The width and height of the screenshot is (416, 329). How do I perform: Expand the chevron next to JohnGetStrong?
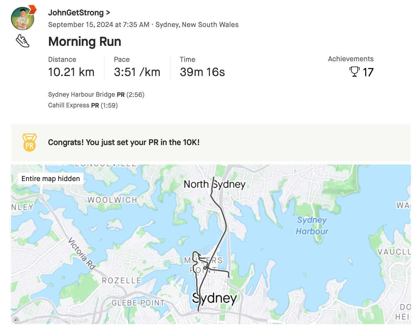[109, 13]
